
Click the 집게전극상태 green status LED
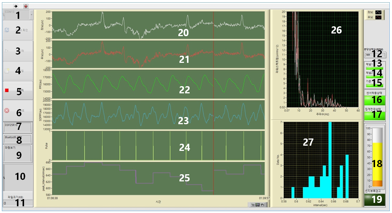(x=374, y=116)
